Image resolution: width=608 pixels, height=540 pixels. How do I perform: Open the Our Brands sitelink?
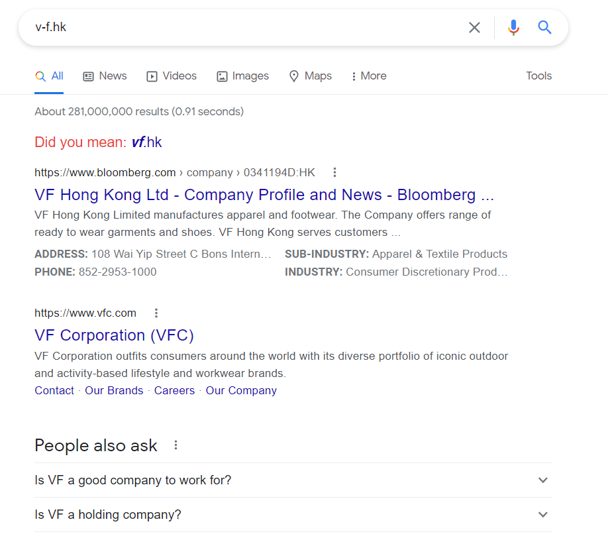[x=114, y=391]
